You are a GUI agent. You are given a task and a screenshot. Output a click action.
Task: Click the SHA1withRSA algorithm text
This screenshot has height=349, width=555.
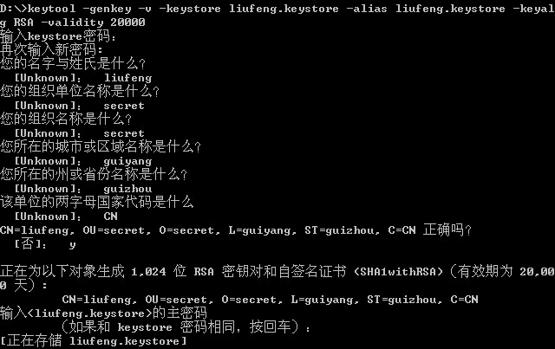tap(399, 272)
